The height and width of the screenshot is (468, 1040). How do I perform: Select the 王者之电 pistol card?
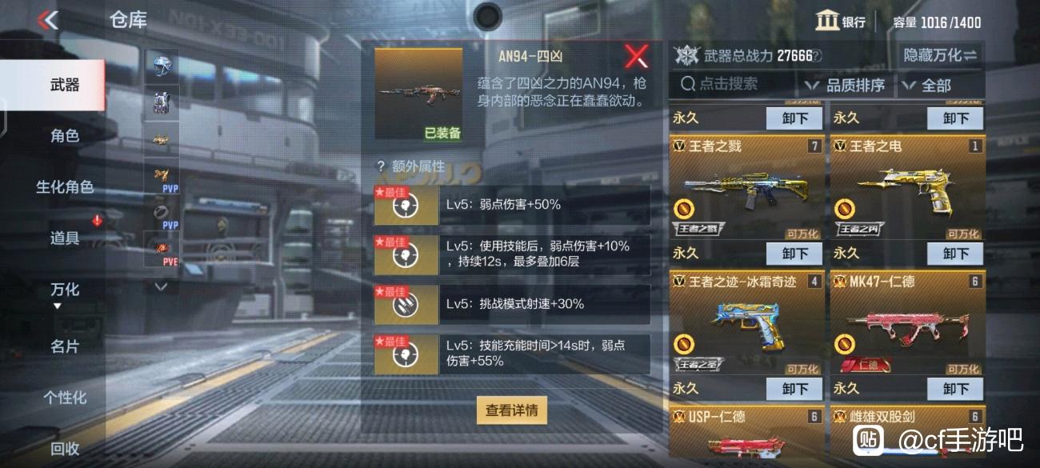coord(906,188)
